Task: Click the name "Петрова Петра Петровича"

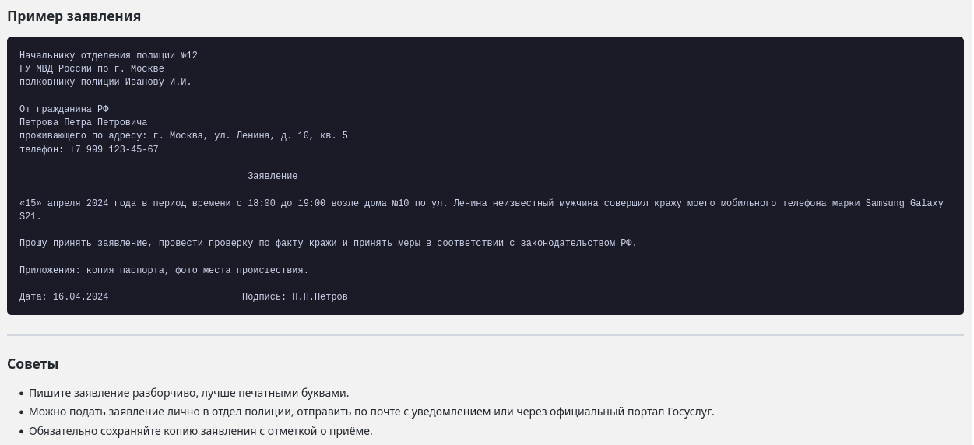Action: pyautogui.click(x=83, y=123)
